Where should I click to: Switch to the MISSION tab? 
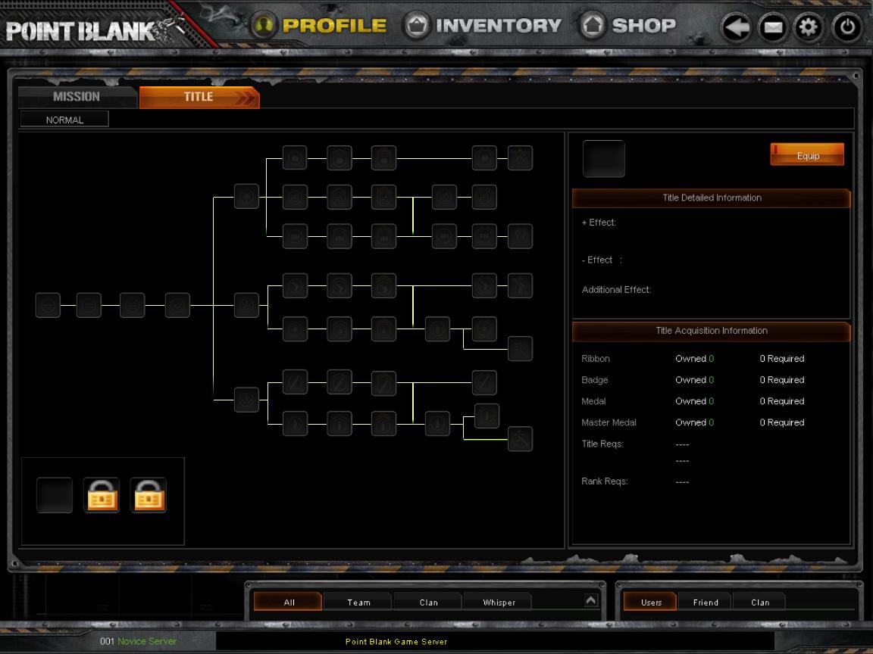77,97
